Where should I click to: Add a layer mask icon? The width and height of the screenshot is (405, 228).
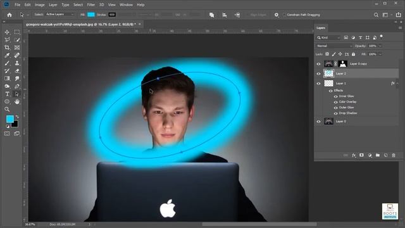tap(361, 155)
